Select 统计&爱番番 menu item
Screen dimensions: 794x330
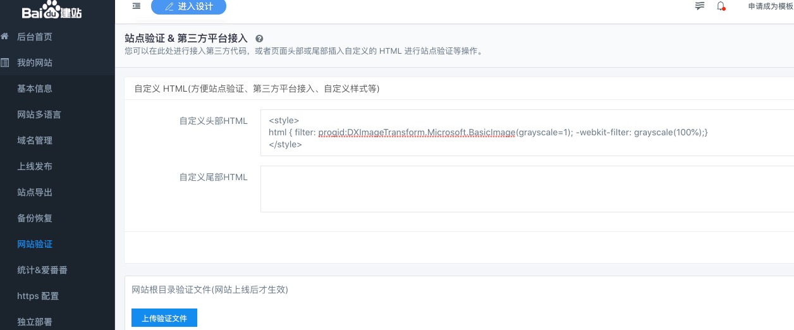[x=42, y=270]
